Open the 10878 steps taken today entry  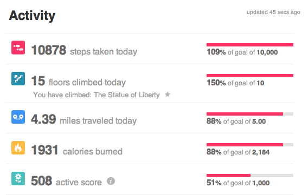pyautogui.click(x=84, y=50)
